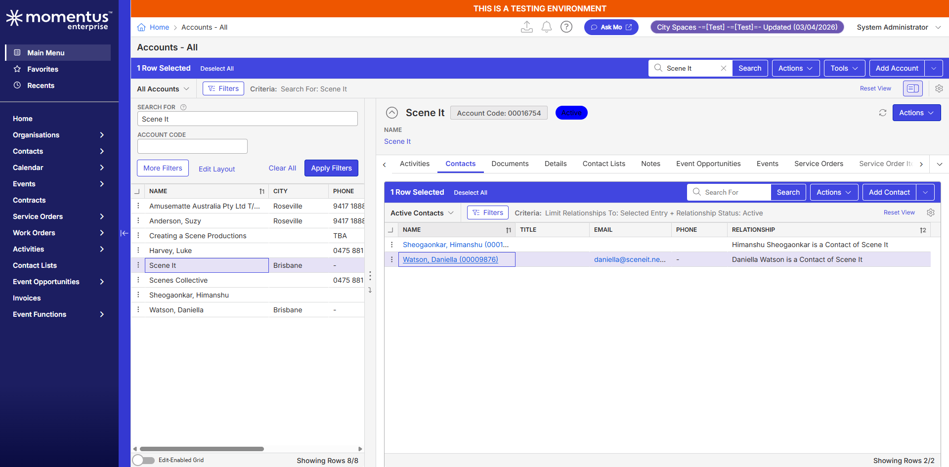Open the help question mark icon
This screenshot has height=467, width=949.
tap(566, 27)
